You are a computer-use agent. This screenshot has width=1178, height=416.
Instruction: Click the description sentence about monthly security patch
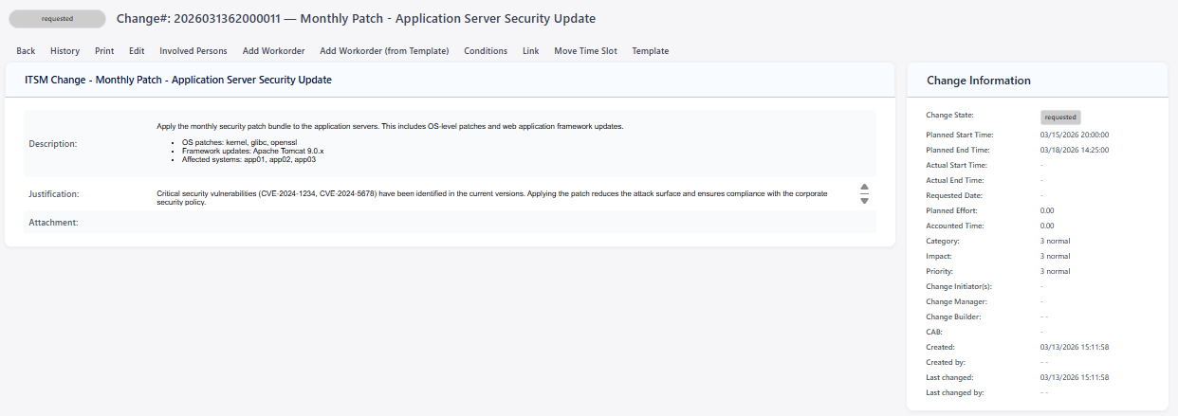coord(390,126)
